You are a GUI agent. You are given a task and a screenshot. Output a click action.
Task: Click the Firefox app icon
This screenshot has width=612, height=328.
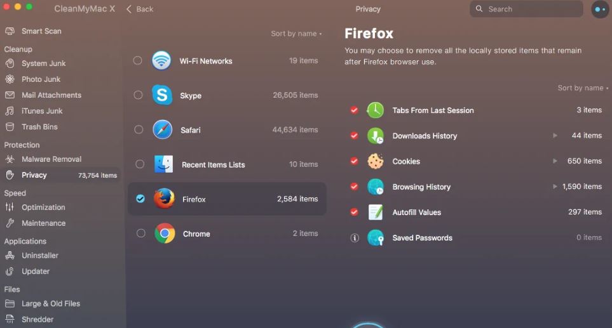165,199
